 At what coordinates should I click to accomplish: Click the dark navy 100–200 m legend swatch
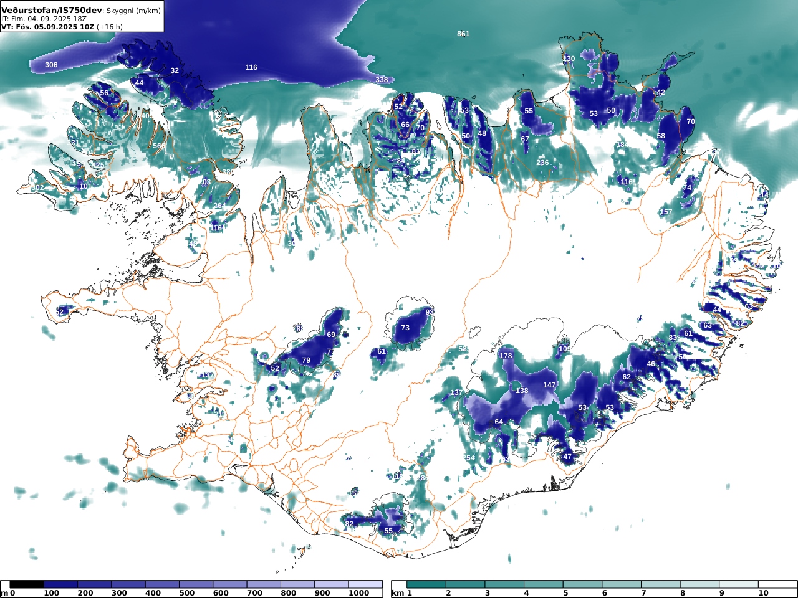[61, 584]
